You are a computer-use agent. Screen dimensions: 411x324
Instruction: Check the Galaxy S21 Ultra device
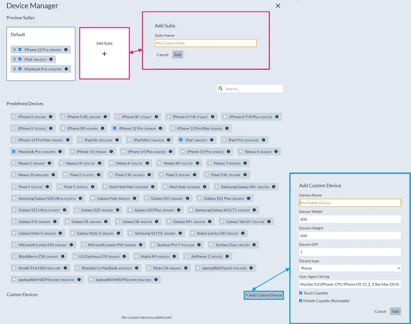click(x=14, y=209)
